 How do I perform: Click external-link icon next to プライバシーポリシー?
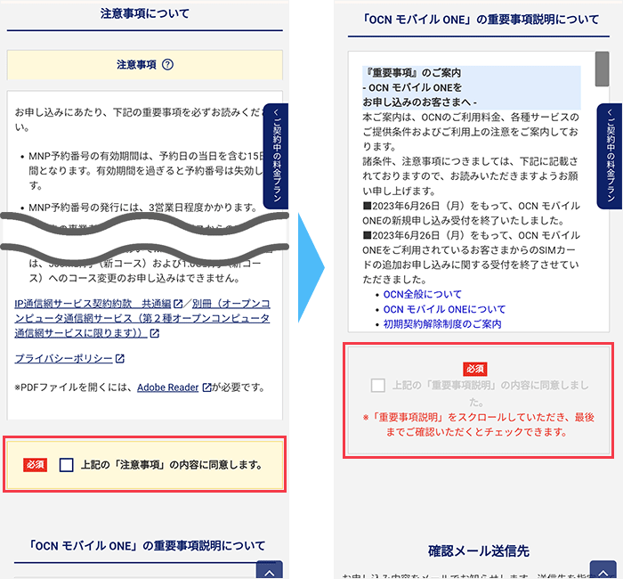point(120,359)
